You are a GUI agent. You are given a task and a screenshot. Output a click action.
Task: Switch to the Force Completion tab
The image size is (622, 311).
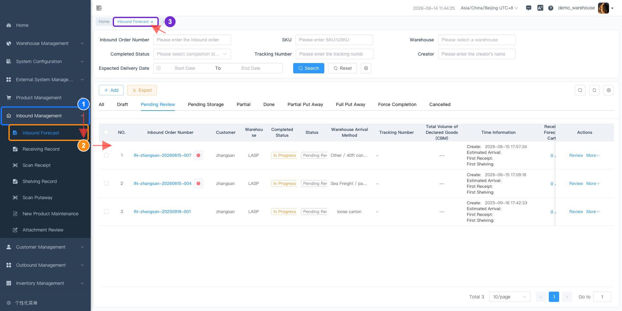[397, 104]
